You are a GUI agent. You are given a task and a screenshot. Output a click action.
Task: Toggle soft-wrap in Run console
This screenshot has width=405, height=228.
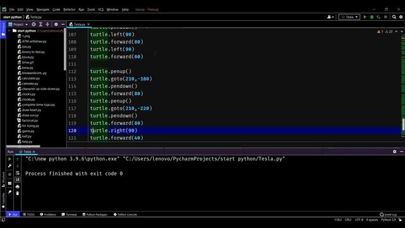click(x=18, y=173)
